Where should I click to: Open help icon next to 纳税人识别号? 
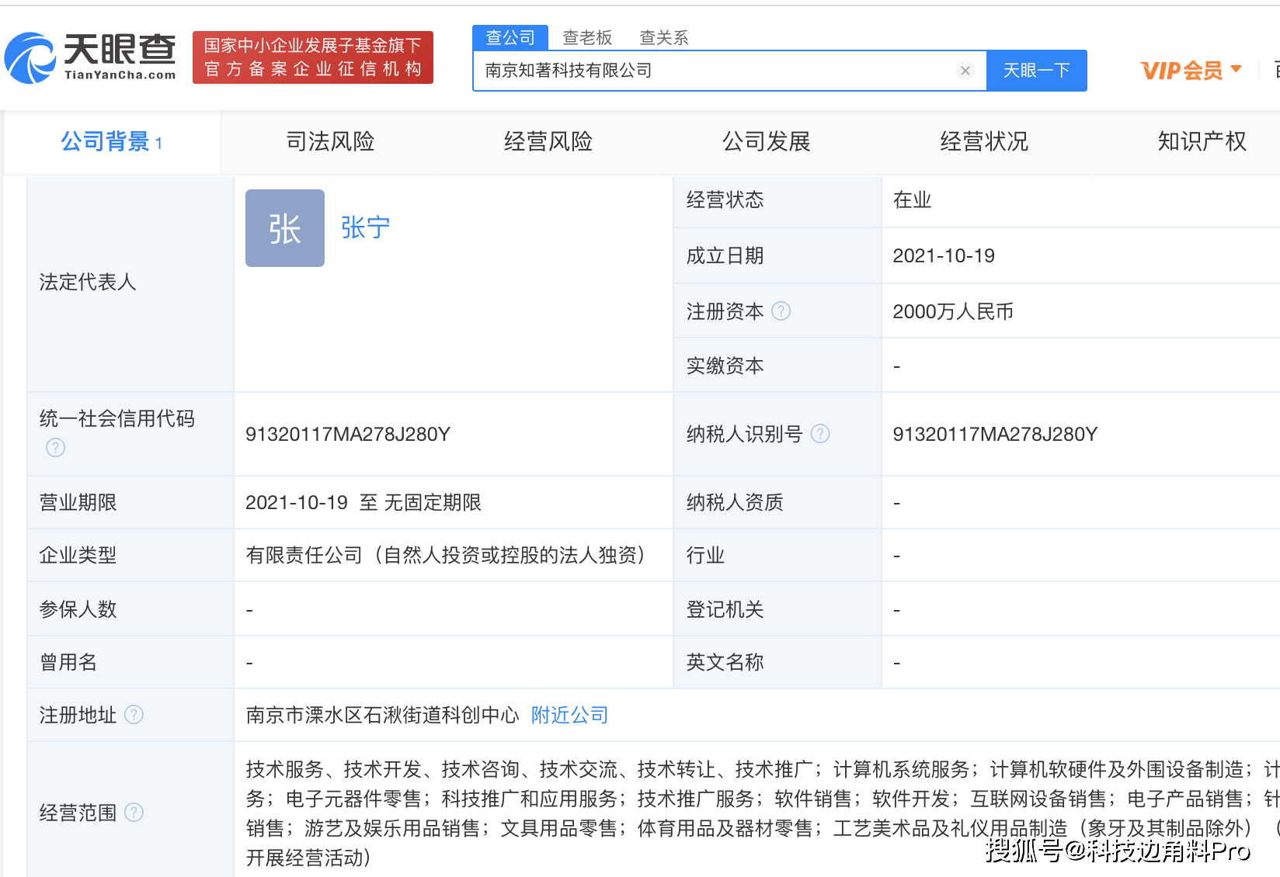(x=820, y=434)
